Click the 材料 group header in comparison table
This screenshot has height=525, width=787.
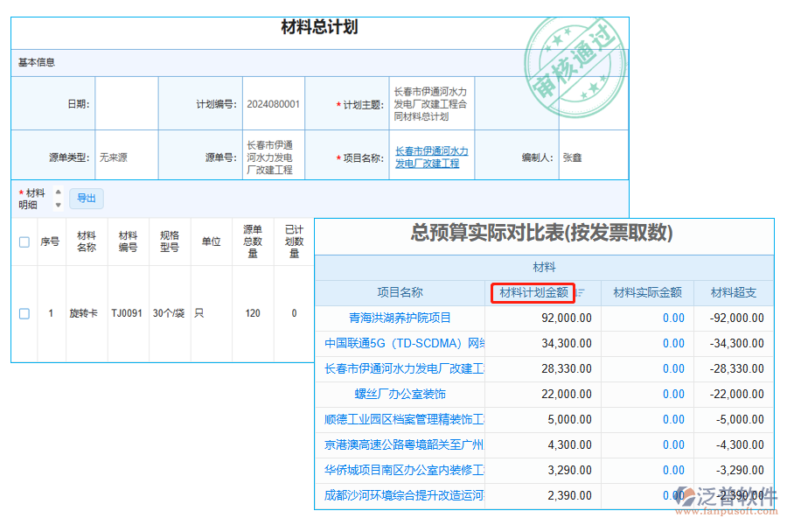(544, 267)
